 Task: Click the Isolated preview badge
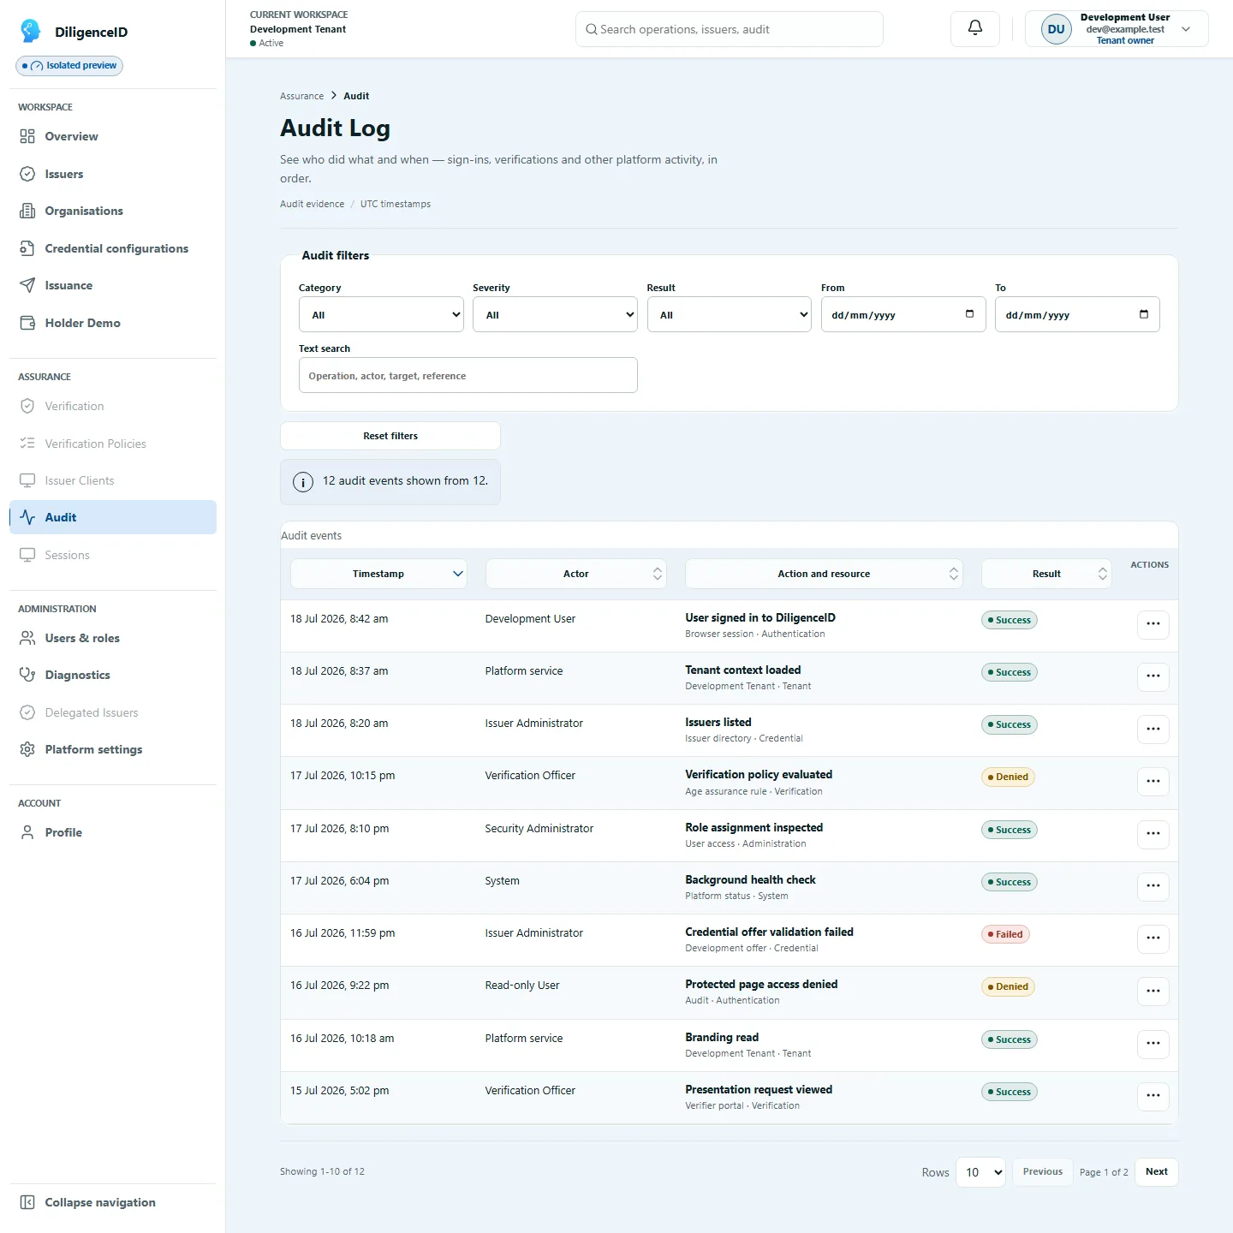69,66
